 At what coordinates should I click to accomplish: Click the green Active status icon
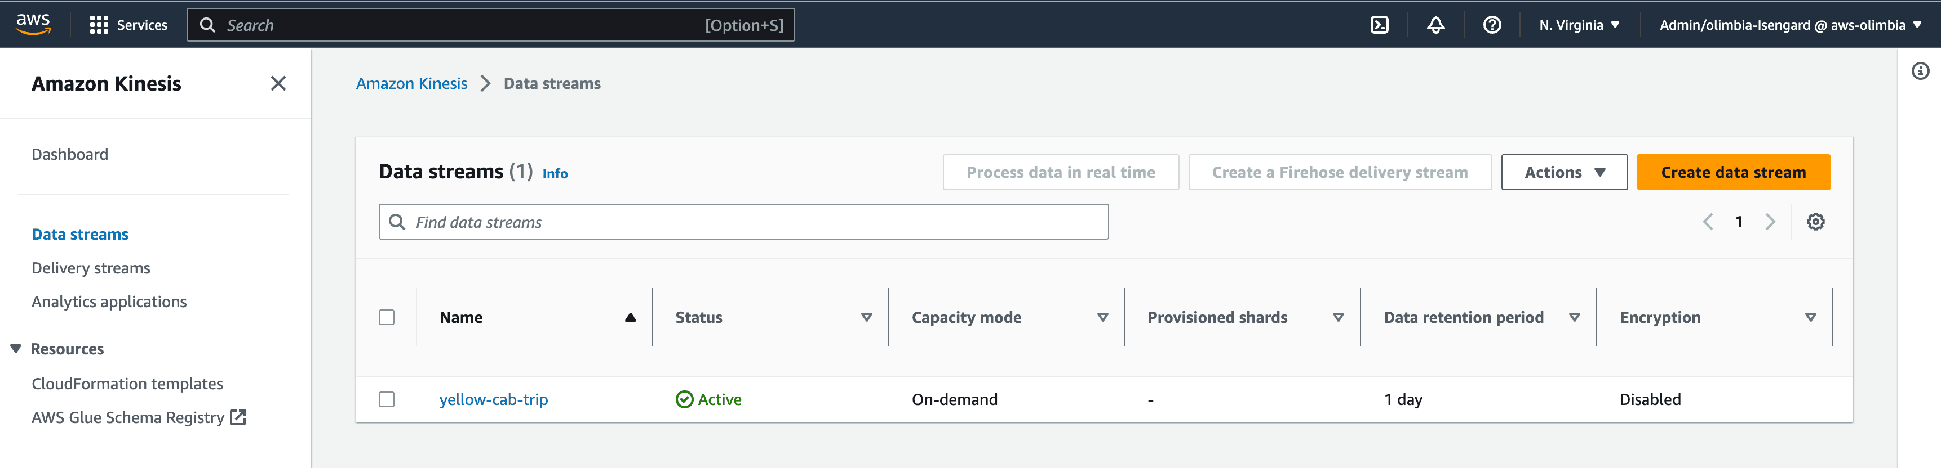tap(684, 399)
